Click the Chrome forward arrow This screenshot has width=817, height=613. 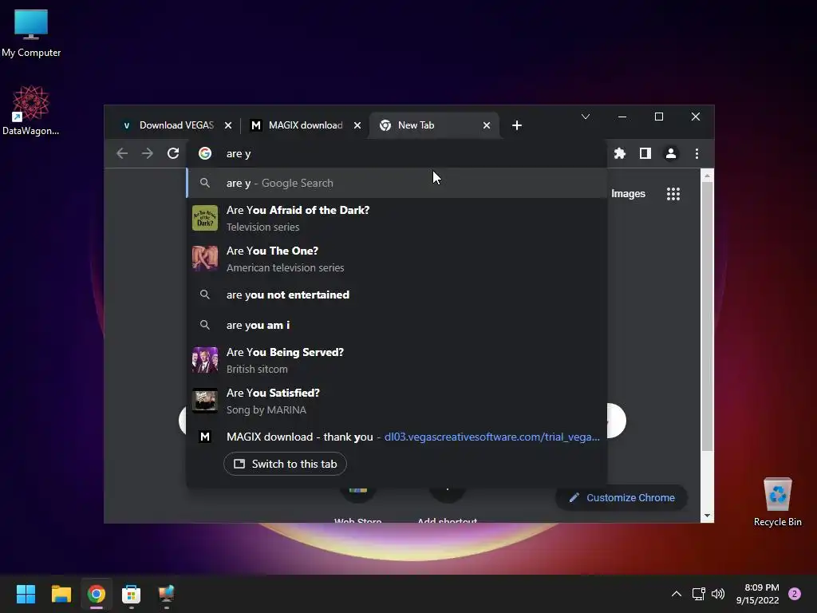point(148,153)
